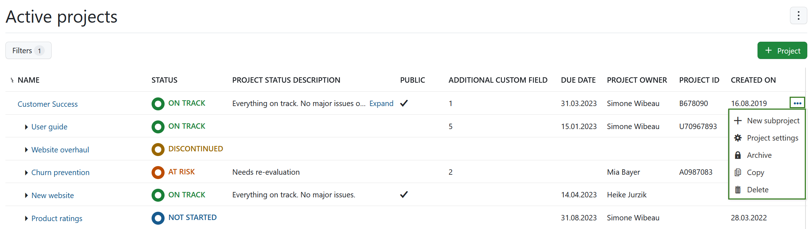Click the Customer Success row ellipsis icon
812x229 pixels.
click(797, 103)
